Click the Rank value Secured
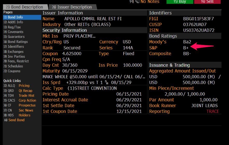This screenshot has height=145, width=229. 72,48
